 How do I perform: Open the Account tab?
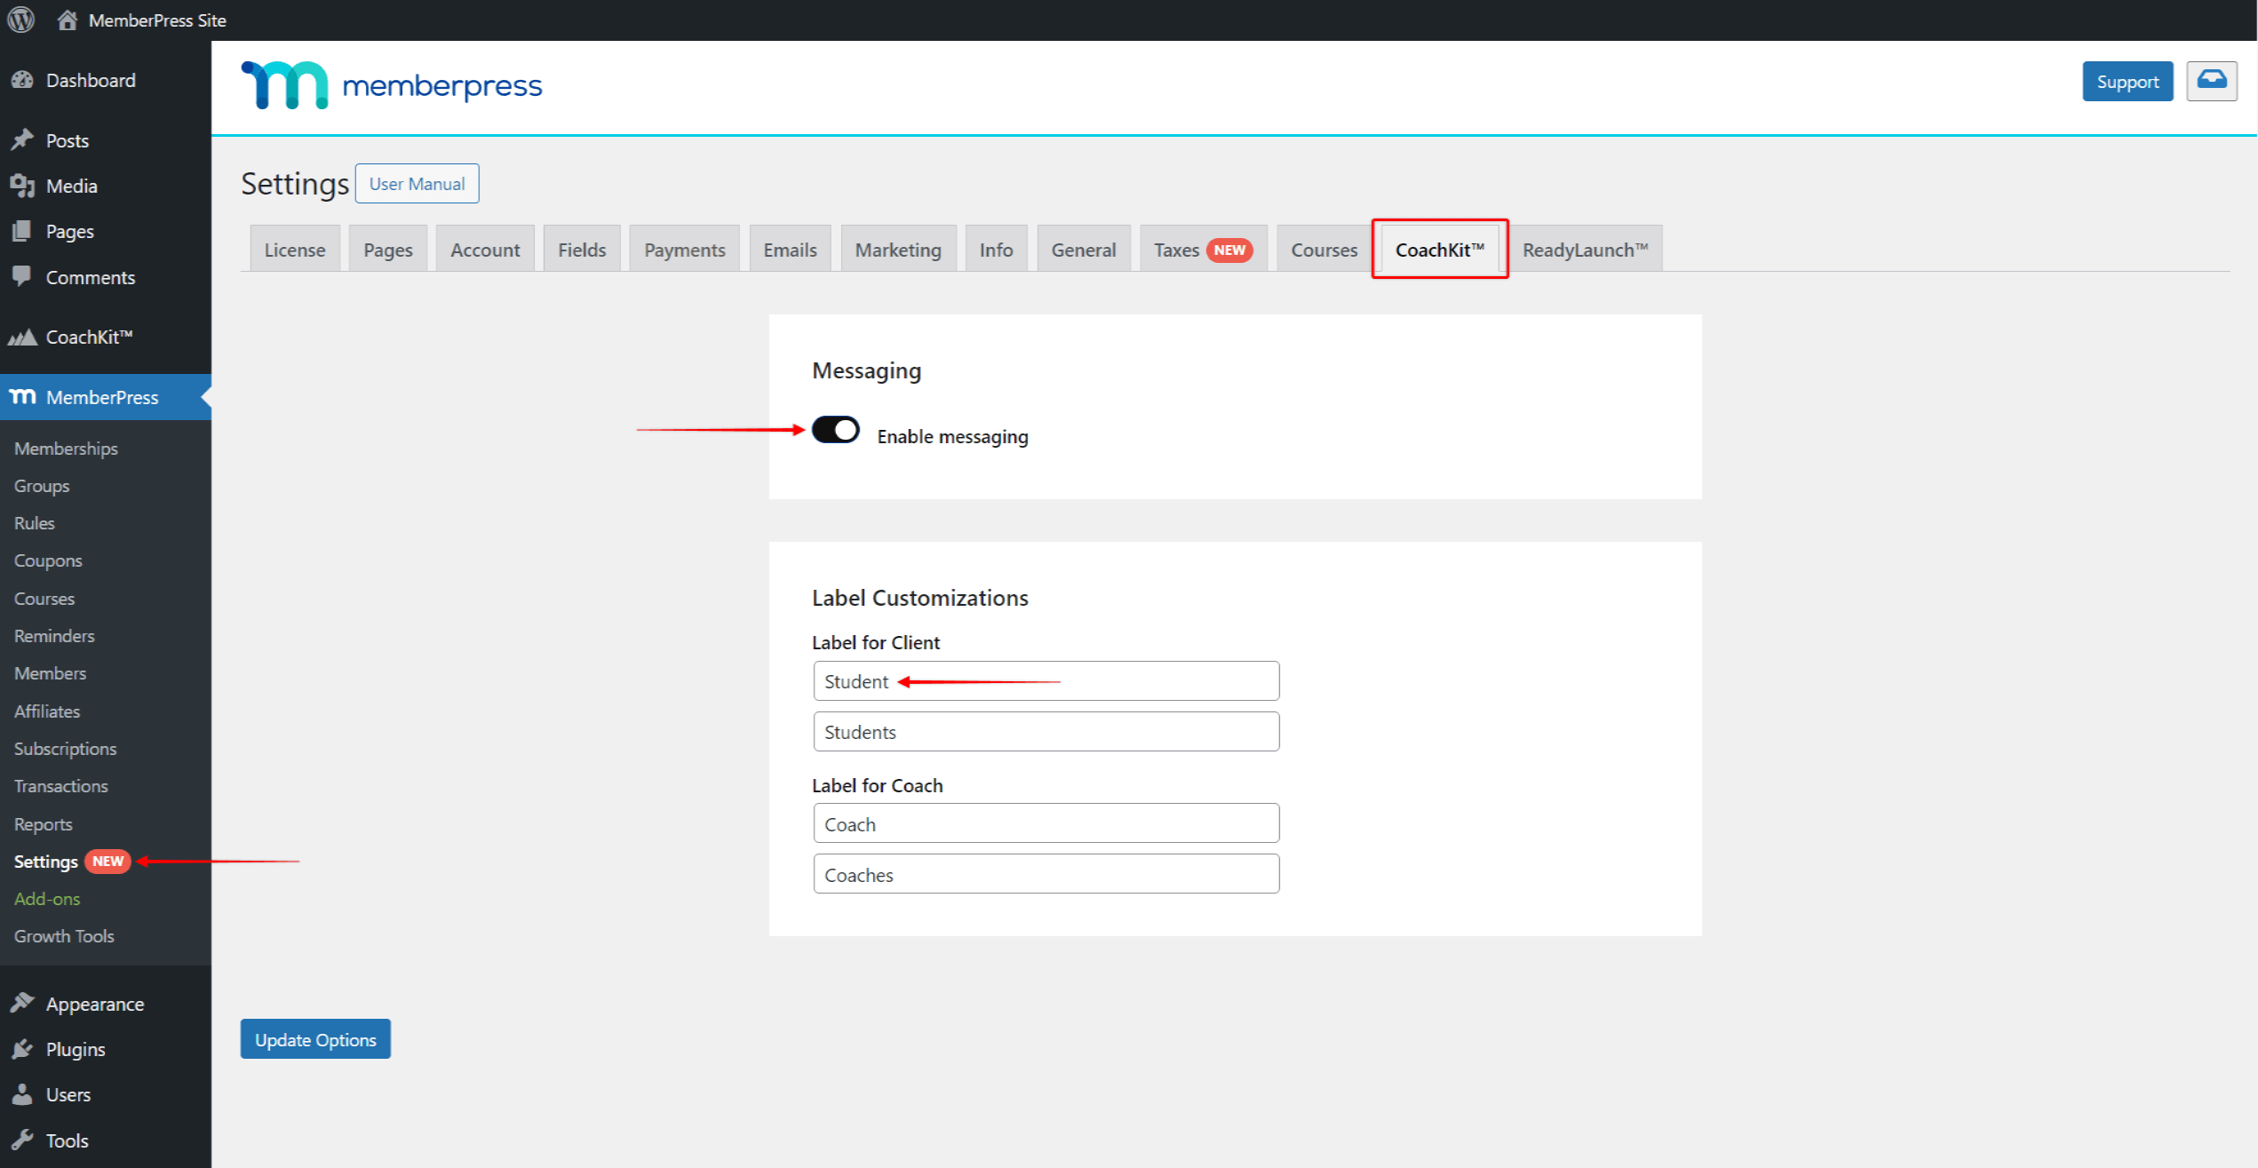click(485, 250)
